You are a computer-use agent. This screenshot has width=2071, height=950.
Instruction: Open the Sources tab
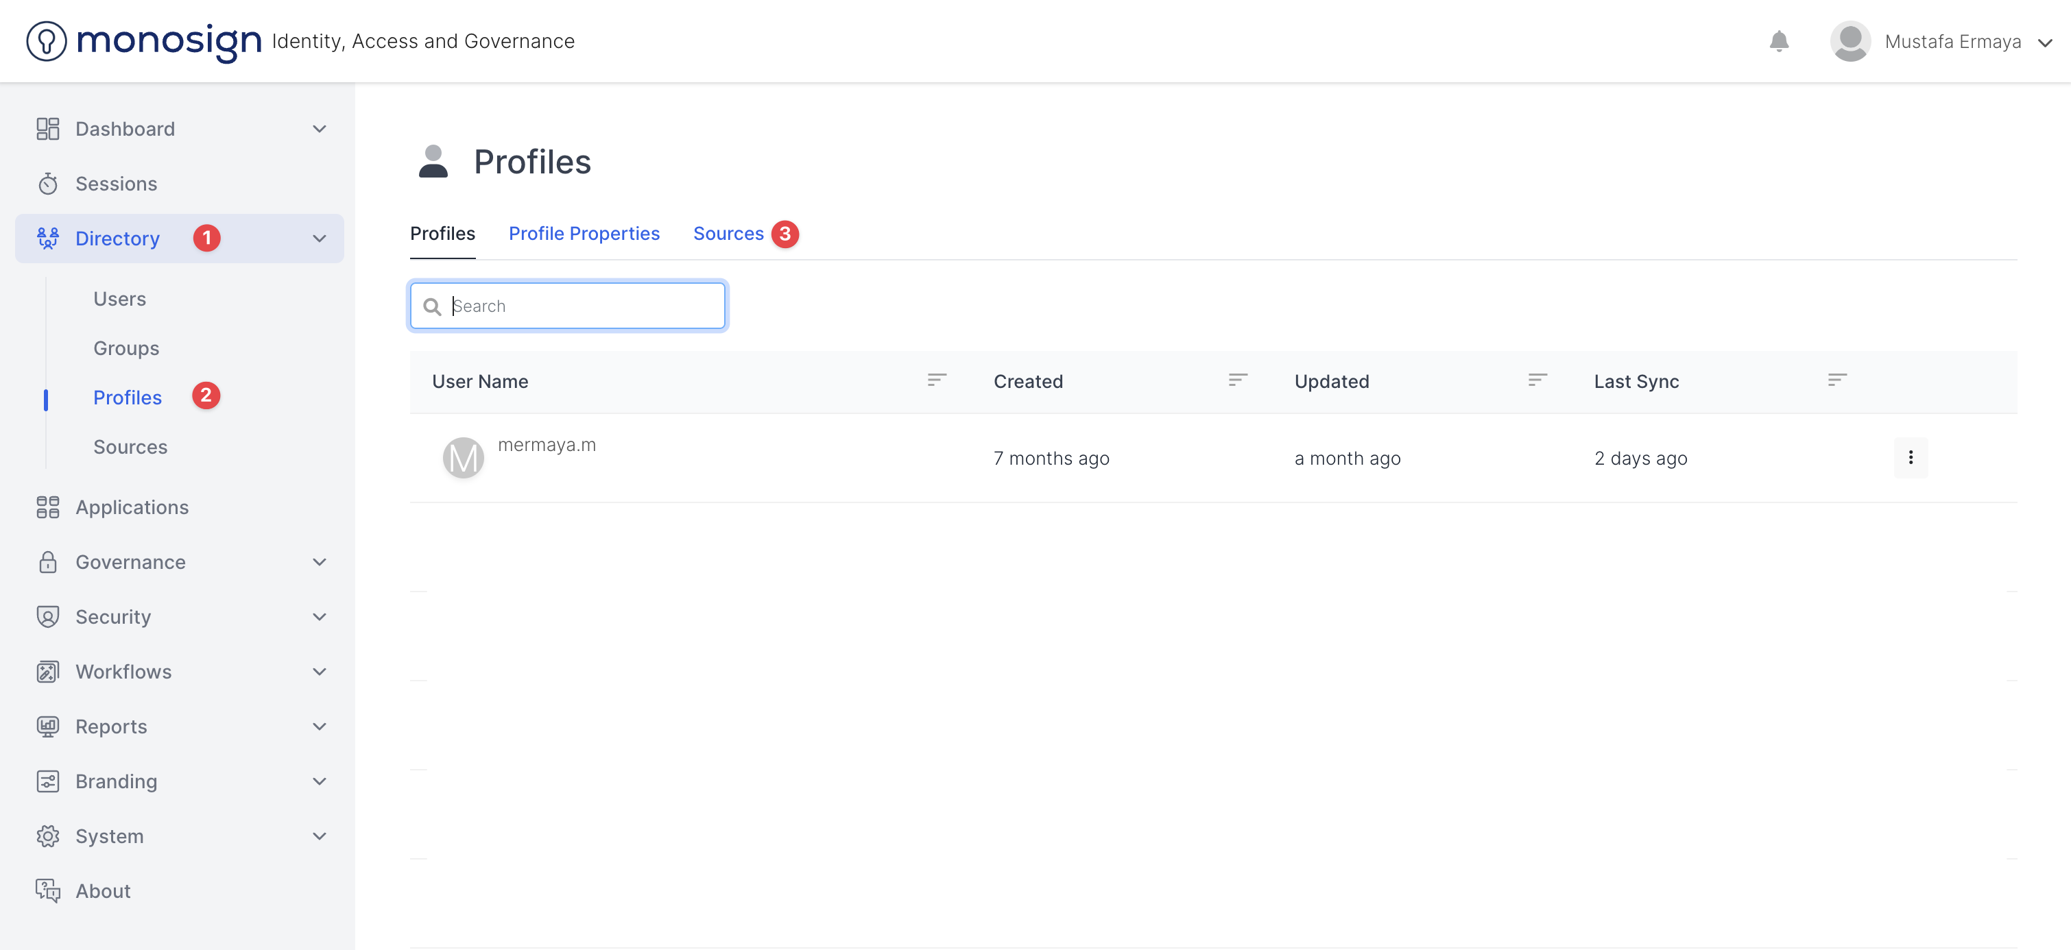[x=728, y=233]
